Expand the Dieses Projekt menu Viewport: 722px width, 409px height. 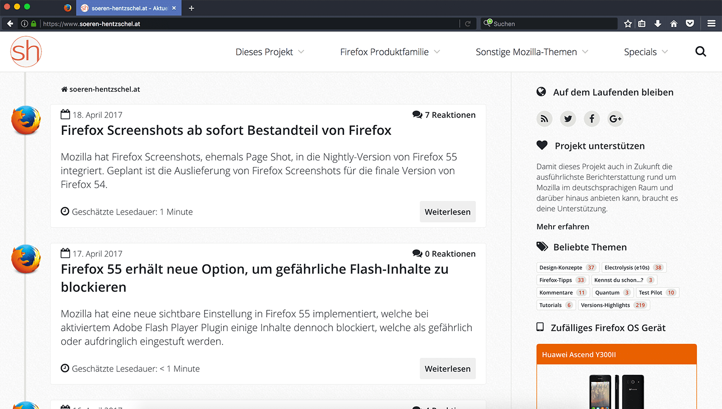(x=270, y=52)
